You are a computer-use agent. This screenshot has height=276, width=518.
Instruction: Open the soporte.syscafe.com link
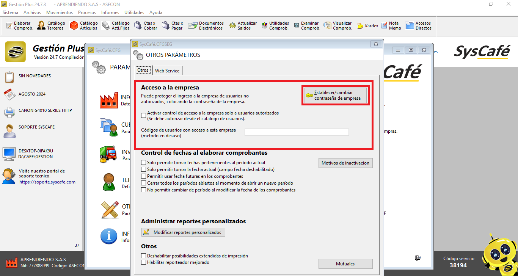pyautogui.click(x=47, y=182)
